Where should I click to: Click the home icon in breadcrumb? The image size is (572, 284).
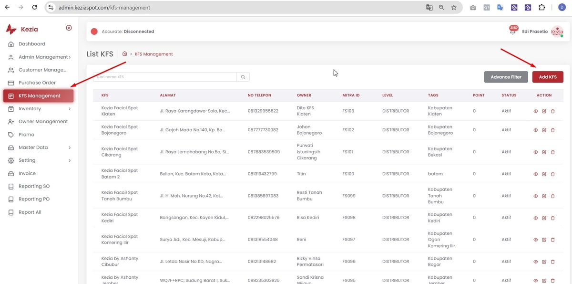[x=125, y=54]
